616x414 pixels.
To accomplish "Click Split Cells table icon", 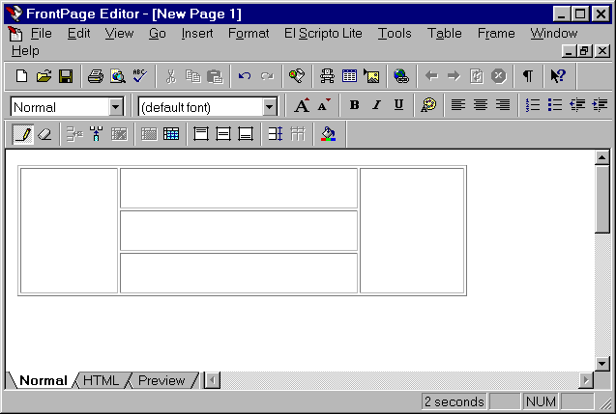I will tap(171, 134).
